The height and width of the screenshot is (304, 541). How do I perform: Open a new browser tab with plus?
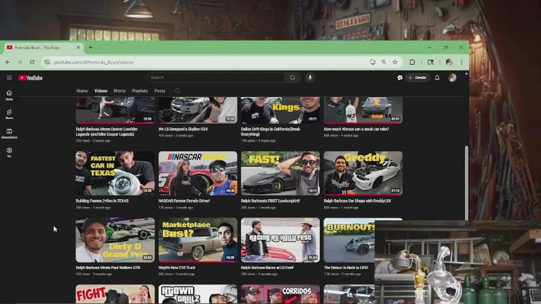click(x=90, y=48)
